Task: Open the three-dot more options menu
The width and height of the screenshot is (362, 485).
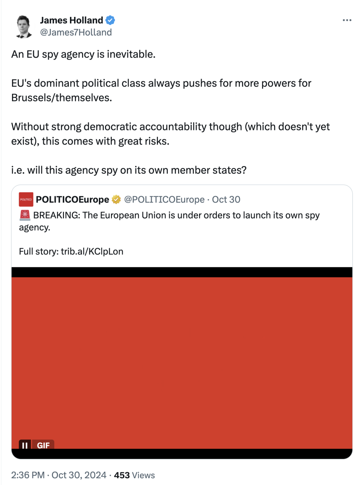Action: pyautogui.click(x=347, y=20)
